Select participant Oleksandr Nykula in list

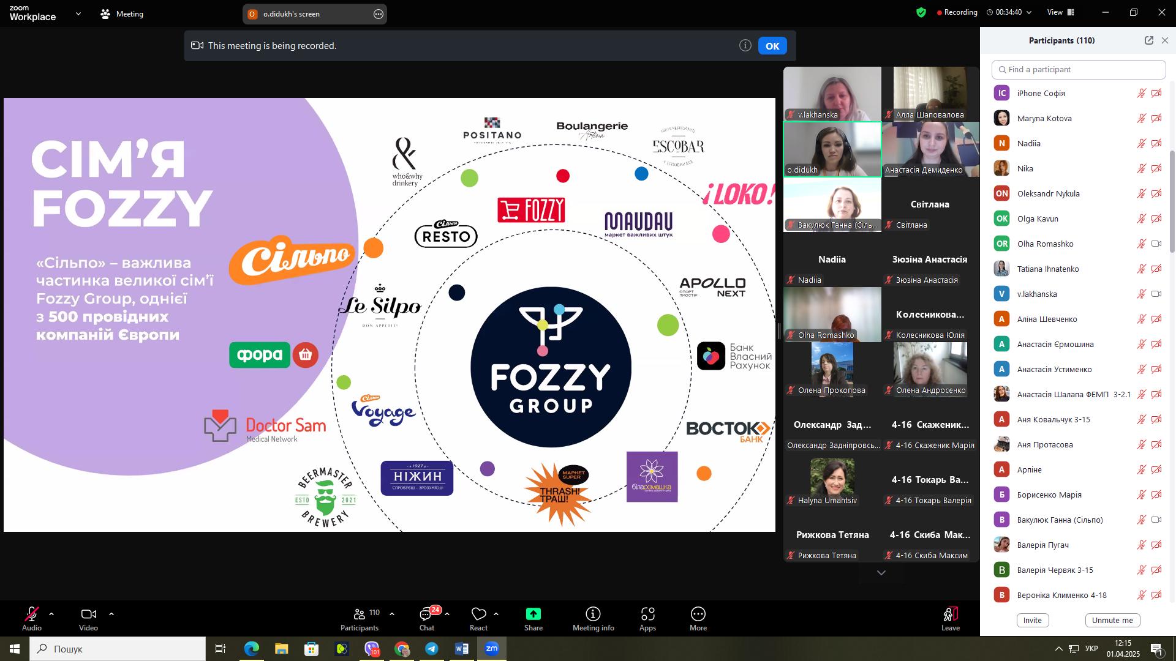point(1078,193)
